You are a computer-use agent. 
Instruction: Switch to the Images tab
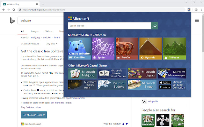point(35,31)
